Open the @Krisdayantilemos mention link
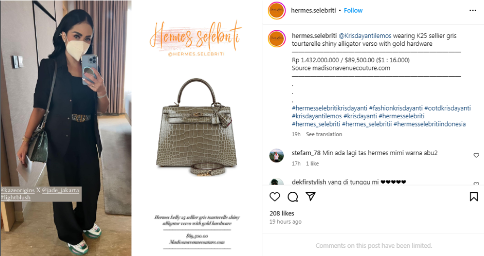The image size is (484, 256). (x=365, y=36)
